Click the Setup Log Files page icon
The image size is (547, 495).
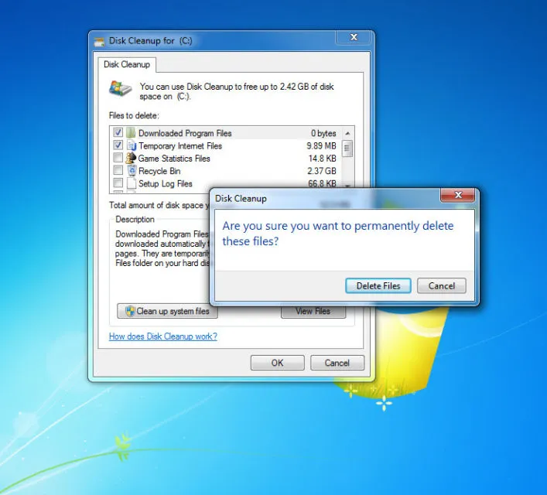(x=132, y=183)
